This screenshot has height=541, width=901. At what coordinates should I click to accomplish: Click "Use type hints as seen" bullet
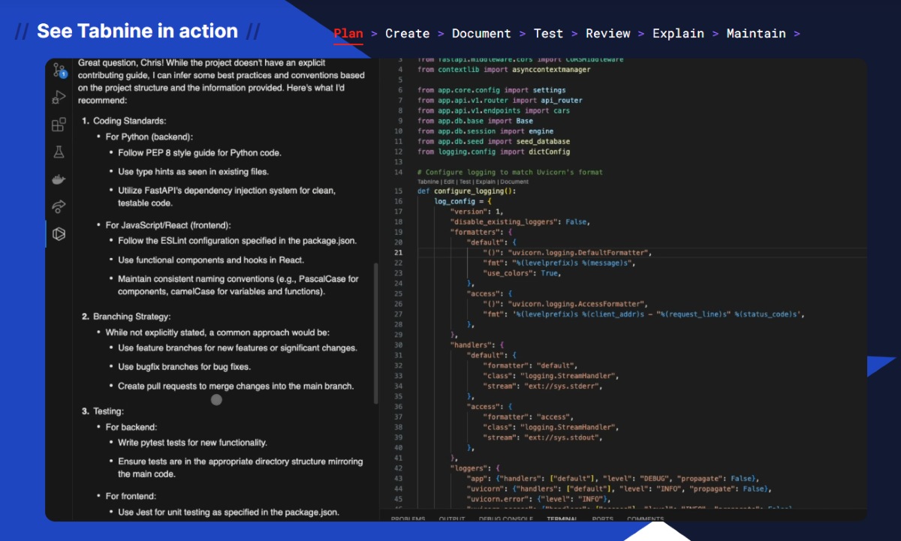click(x=193, y=172)
